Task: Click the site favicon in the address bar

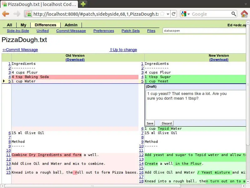Action: (x=28, y=14)
